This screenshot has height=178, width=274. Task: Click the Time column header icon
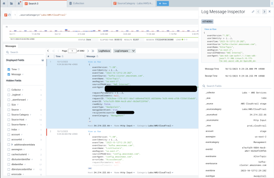click(x=63, y=56)
